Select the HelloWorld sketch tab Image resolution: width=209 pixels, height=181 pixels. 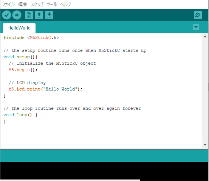pos(19,28)
